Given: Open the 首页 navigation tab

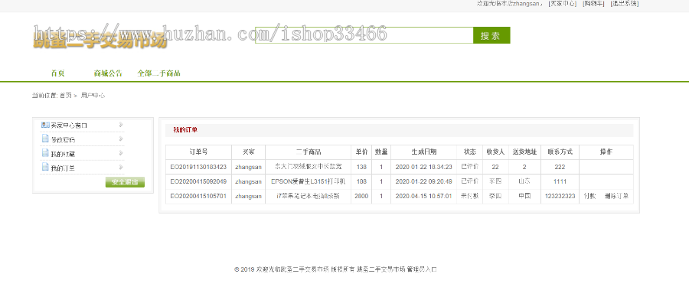Looking at the screenshot, I should coord(57,73).
